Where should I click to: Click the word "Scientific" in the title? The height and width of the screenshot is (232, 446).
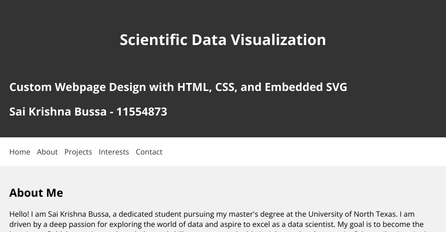click(154, 39)
